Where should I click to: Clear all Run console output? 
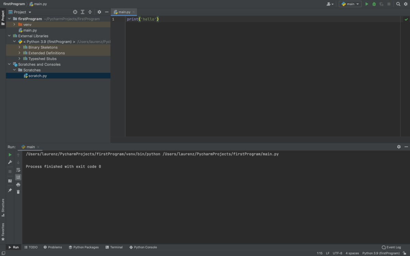point(18,192)
